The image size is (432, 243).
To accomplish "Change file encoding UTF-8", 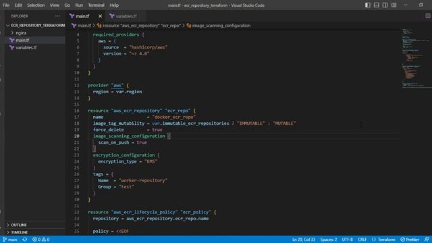I will tap(347, 240).
